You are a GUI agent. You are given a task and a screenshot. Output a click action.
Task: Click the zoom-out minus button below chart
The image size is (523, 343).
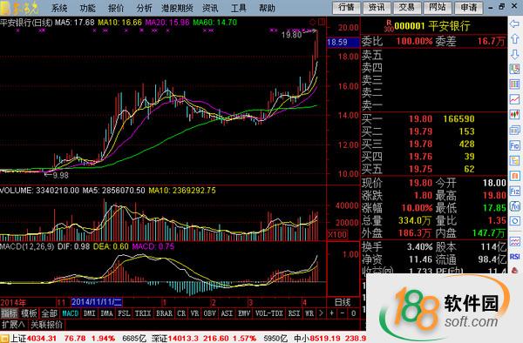point(343,313)
